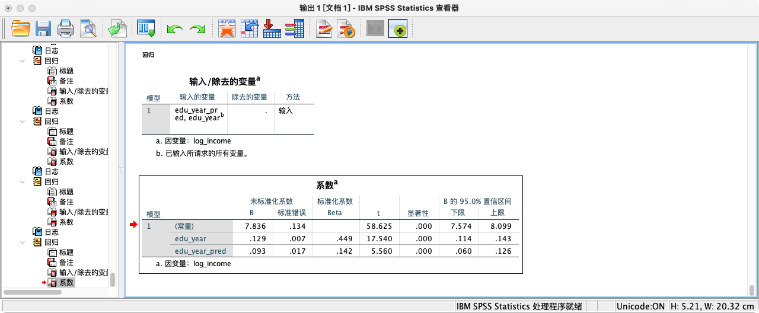759x313 pixels.
Task: Select the topmost 日志 entry in the outline
Action: click(52, 50)
